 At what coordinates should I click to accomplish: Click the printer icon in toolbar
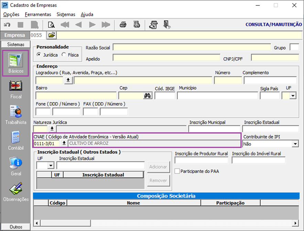click(x=123, y=24)
